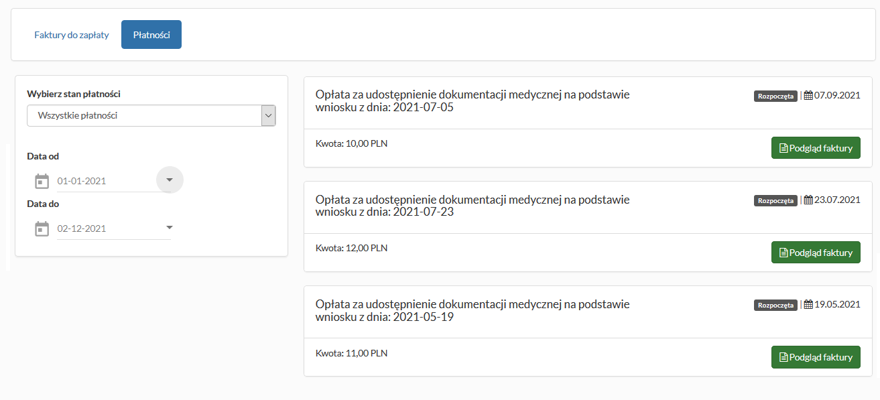Switch to Faktury do zapłaty tab
This screenshot has height=400, width=880.
[x=72, y=35]
